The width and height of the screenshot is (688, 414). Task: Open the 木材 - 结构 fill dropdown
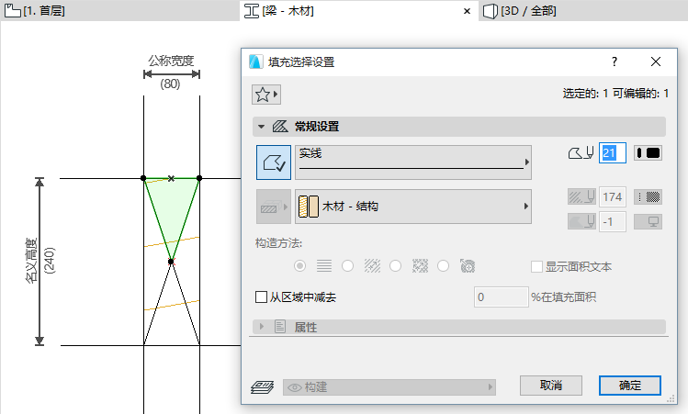[415, 207]
